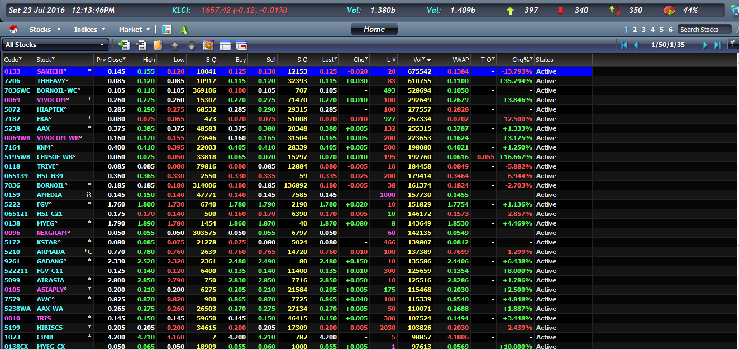Select workspace page 1
The height and width of the screenshot is (350, 739).
[626, 30]
